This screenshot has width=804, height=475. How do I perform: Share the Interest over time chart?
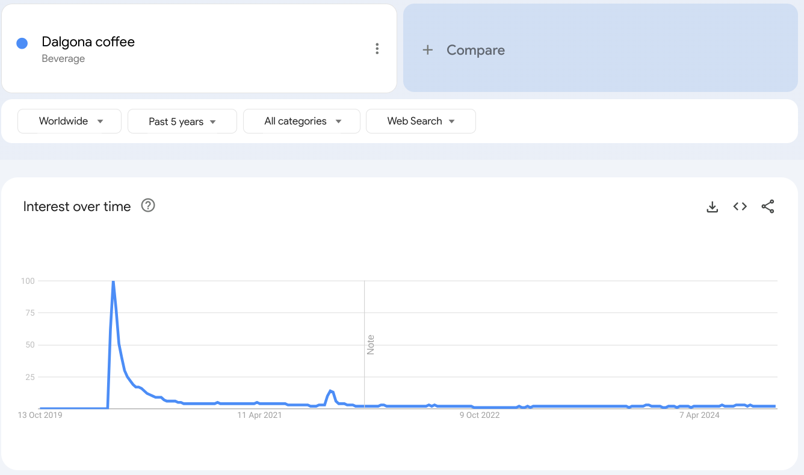click(x=768, y=207)
